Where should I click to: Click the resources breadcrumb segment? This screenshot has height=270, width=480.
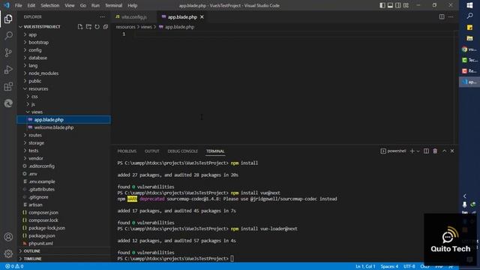pyautogui.click(x=125, y=27)
